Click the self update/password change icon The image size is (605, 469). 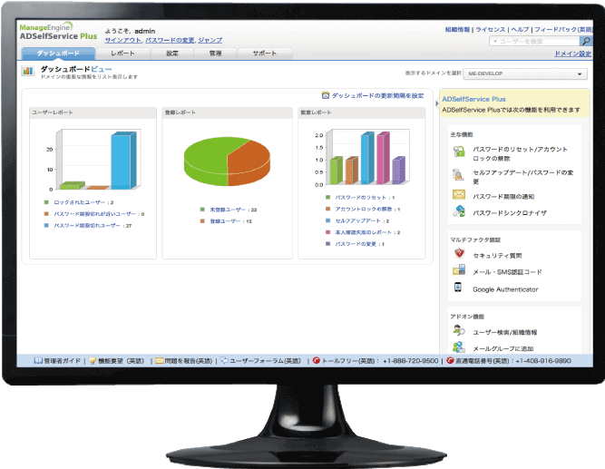tap(458, 174)
